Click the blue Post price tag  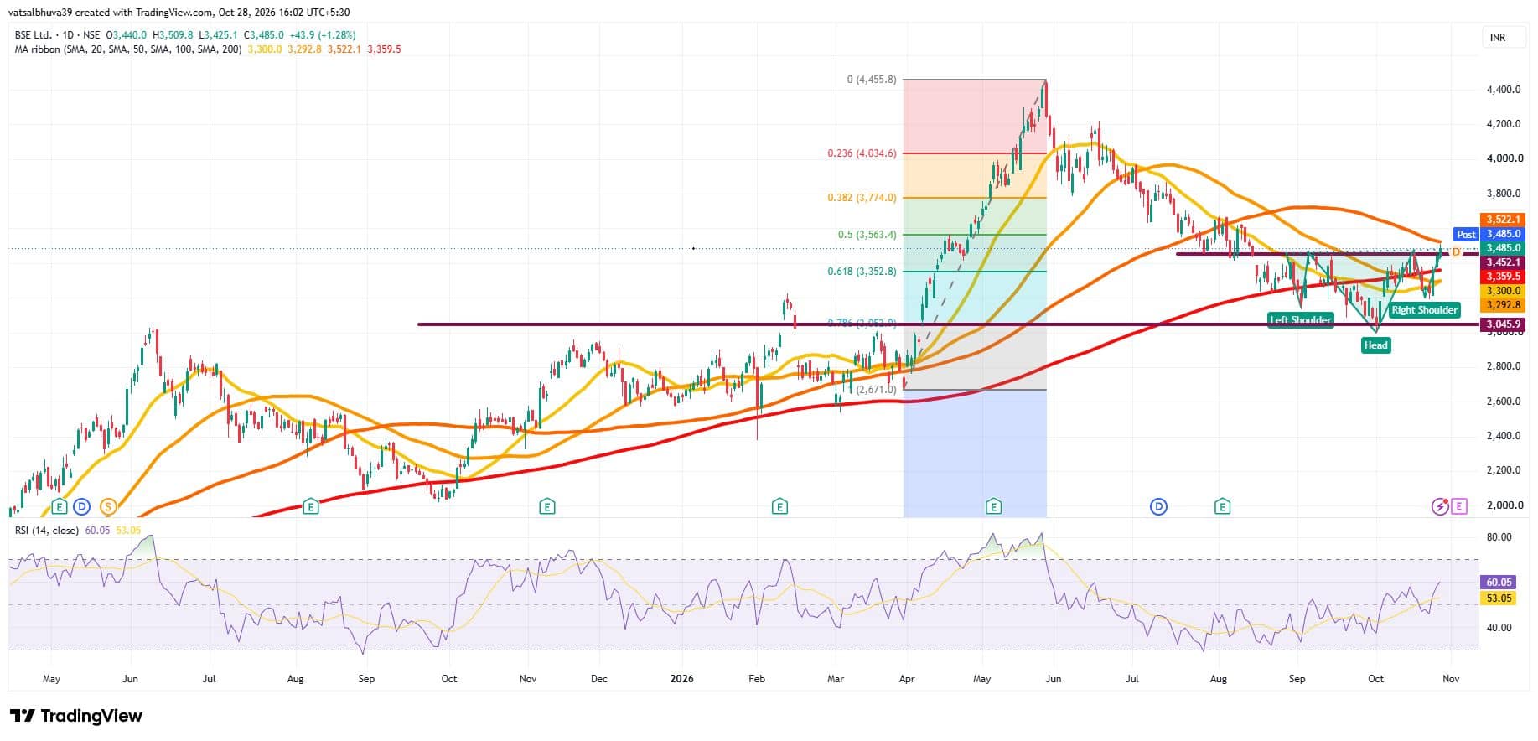tap(1466, 235)
